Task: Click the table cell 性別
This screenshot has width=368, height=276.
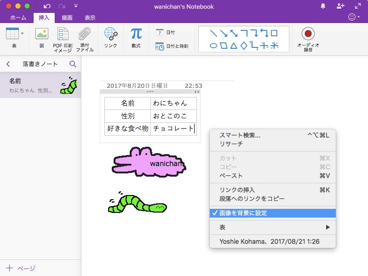Action: [127, 116]
